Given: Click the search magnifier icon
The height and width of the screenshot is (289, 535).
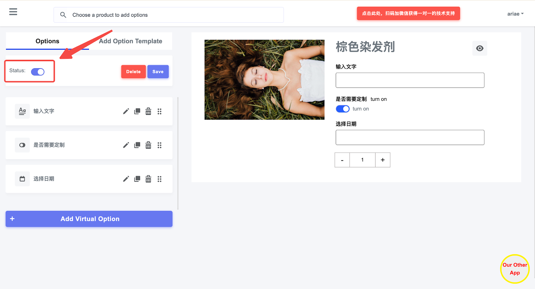Looking at the screenshot, I should tap(63, 15).
